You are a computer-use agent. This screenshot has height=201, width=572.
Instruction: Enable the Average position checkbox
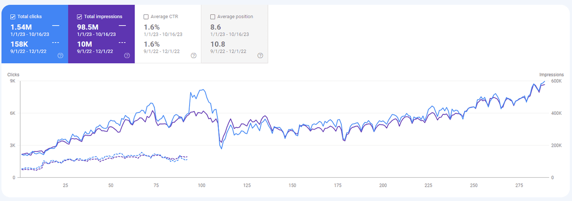tap(213, 17)
